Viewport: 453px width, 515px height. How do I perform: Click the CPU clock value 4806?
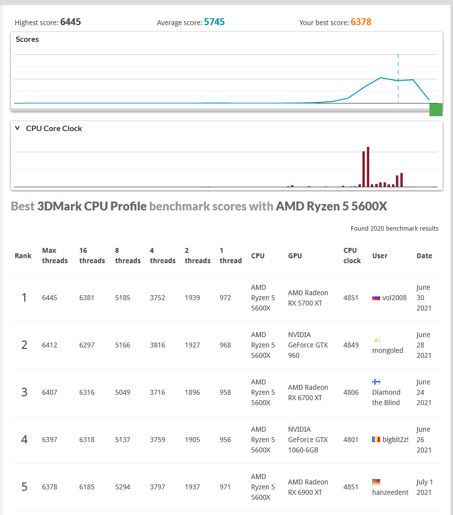[x=351, y=392]
